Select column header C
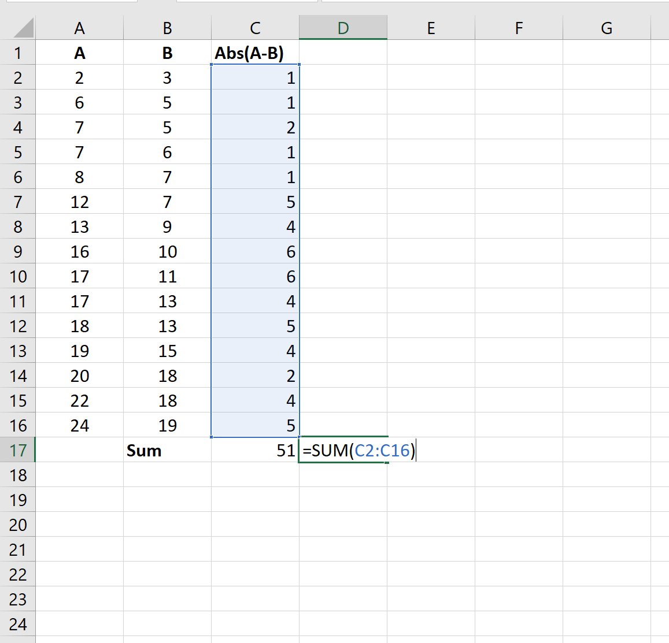This screenshot has height=643, width=669. click(255, 27)
